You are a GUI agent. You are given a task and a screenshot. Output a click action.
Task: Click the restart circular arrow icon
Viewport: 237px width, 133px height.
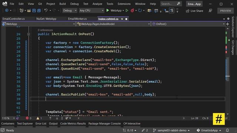pyautogui.click(x=140, y=10)
